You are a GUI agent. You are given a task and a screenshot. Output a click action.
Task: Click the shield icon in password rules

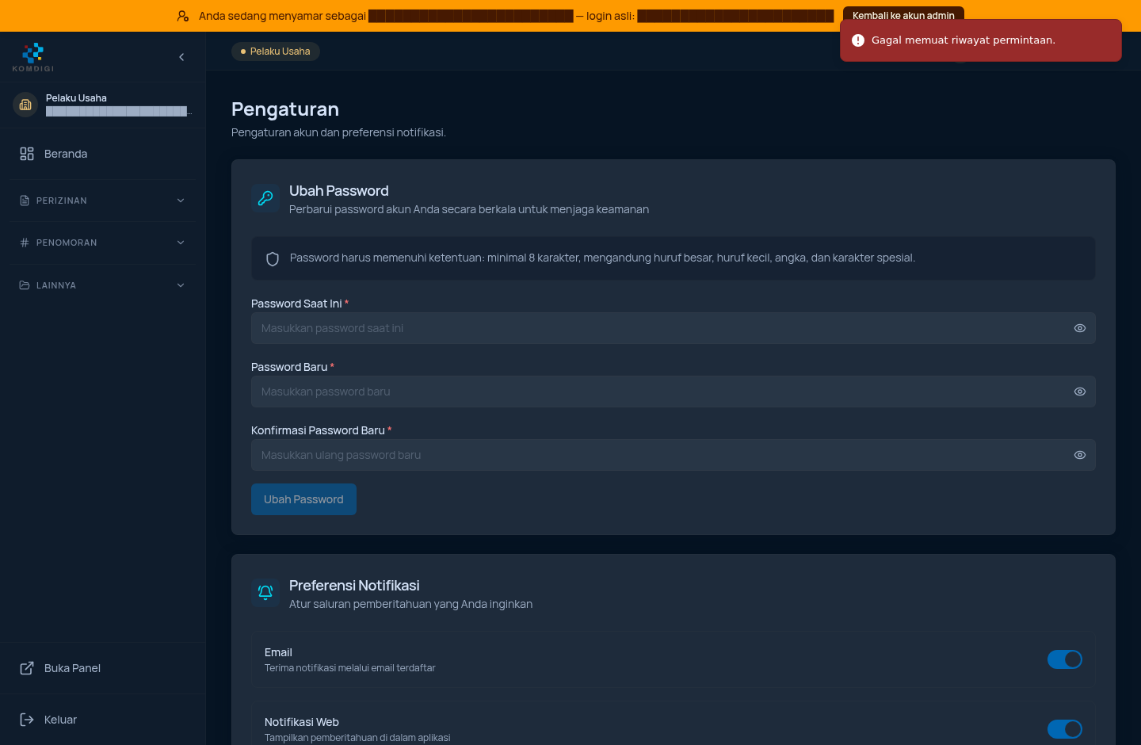click(x=273, y=259)
